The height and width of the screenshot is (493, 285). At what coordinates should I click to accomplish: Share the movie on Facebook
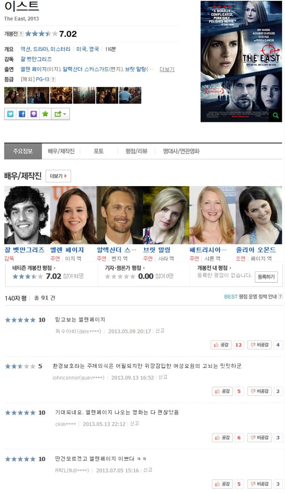(x=22, y=114)
